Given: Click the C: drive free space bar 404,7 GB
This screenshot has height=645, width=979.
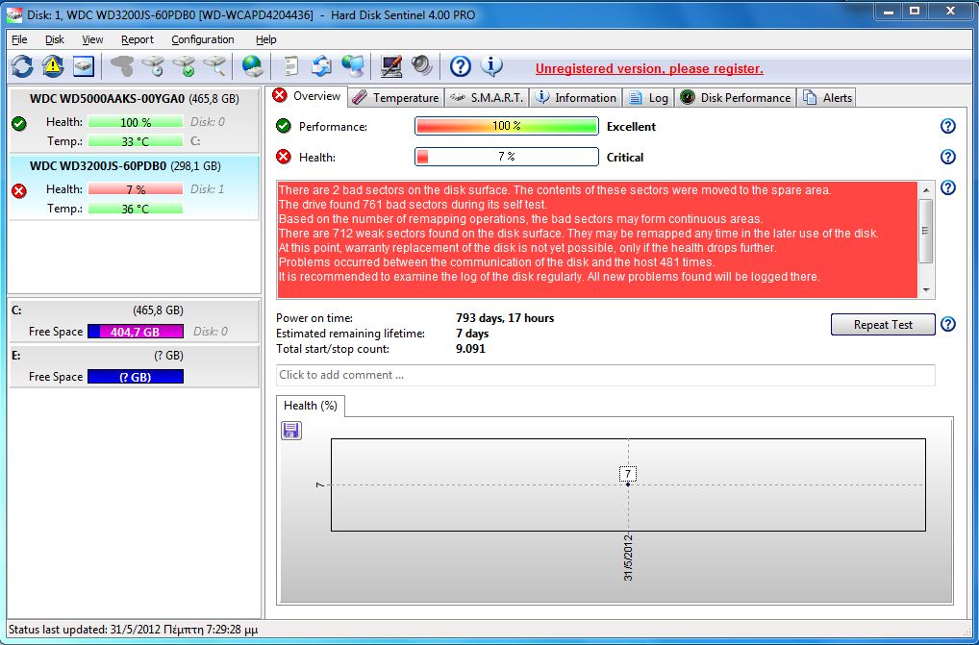Looking at the screenshot, I should coord(136,332).
